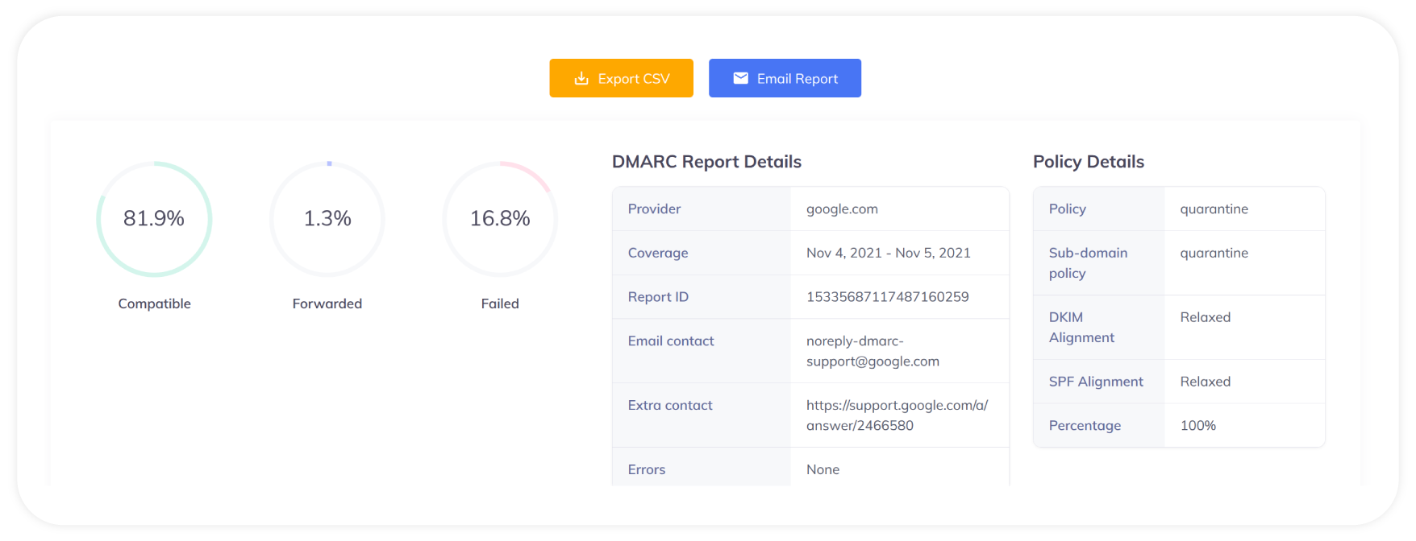Click the DKIM Alignment Relaxed value
1416x541 pixels.
coord(1205,317)
